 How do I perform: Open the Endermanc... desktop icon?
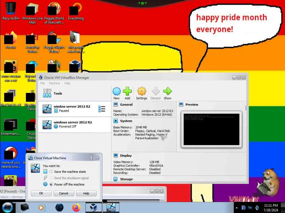click(11, 127)
